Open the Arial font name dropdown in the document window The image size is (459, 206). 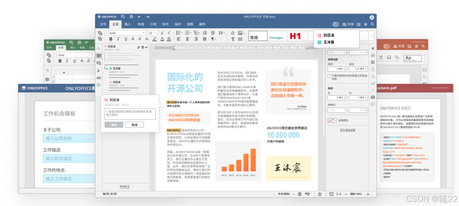click(127, 33)
